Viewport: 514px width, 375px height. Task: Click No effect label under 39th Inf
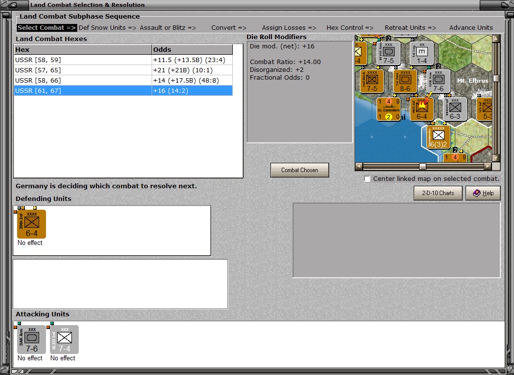pos(30,243)
